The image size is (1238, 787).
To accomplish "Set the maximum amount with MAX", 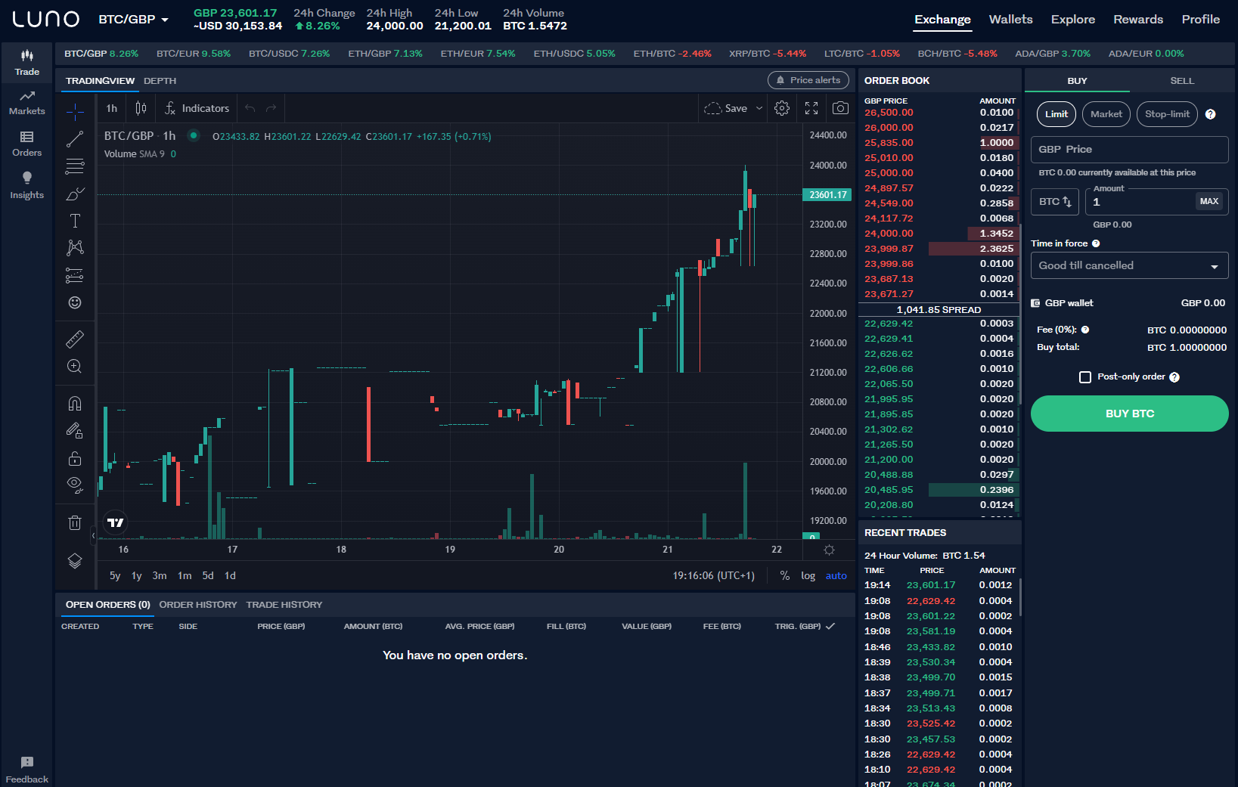I will click(x=1209, y=201).
